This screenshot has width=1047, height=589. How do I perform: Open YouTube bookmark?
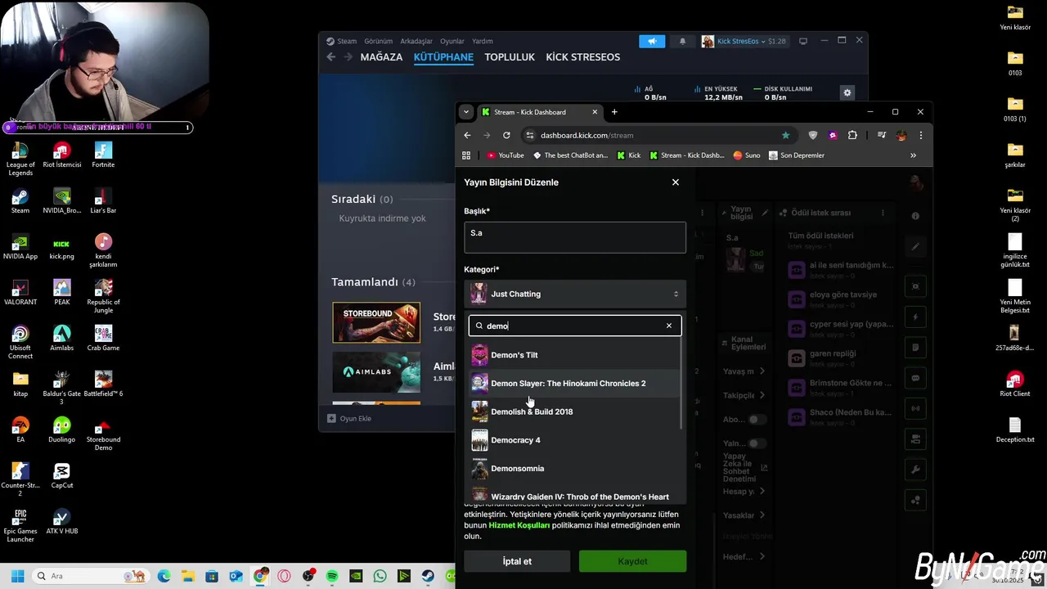pos(506,155)
